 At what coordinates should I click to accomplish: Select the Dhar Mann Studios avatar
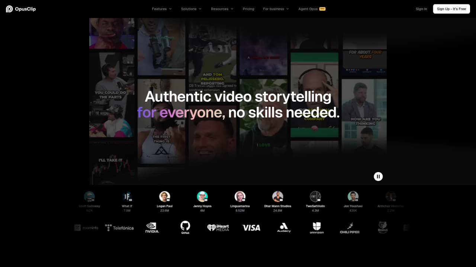pyautogui.click(x=278, y=197)
